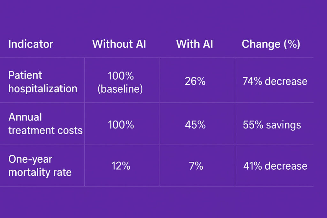The height and width of the screenshot is (218, 327).
Task: Select the 45% With AI value
Action: (x=195, y=125)
